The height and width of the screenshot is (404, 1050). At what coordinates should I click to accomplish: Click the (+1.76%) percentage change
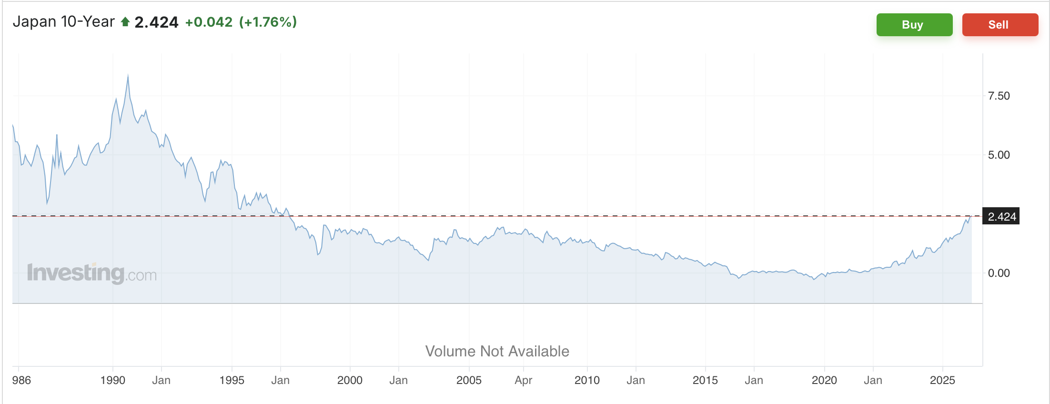click(268, 22)
